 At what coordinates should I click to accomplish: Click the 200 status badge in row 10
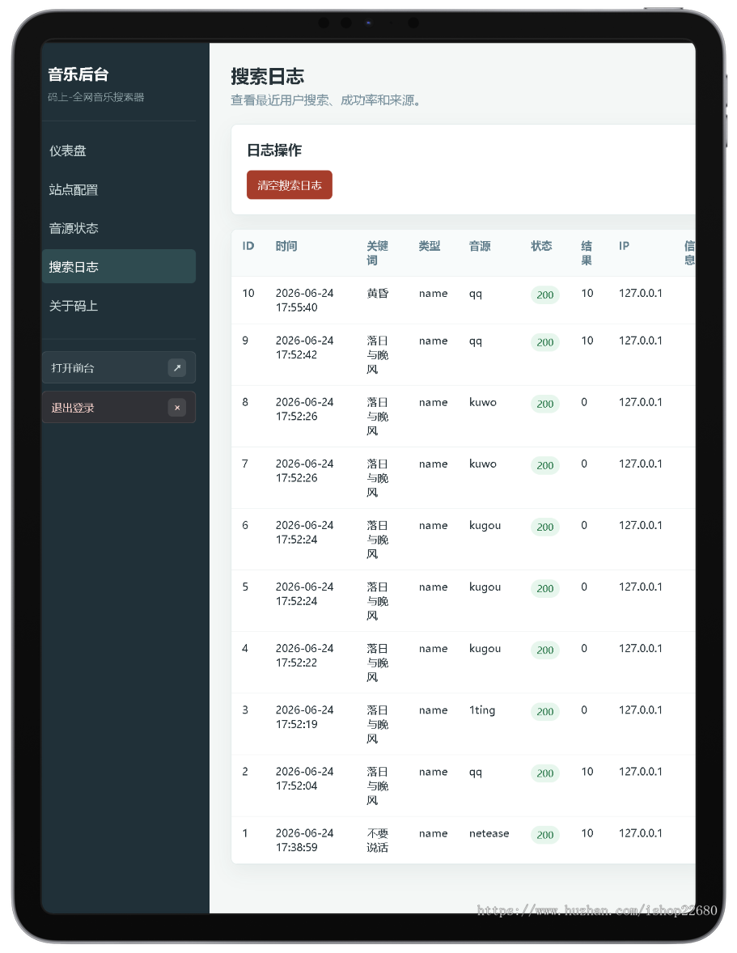[545, 294]
